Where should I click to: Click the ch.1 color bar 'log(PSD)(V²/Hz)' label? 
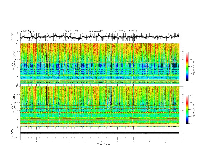[x=194, y=68]
